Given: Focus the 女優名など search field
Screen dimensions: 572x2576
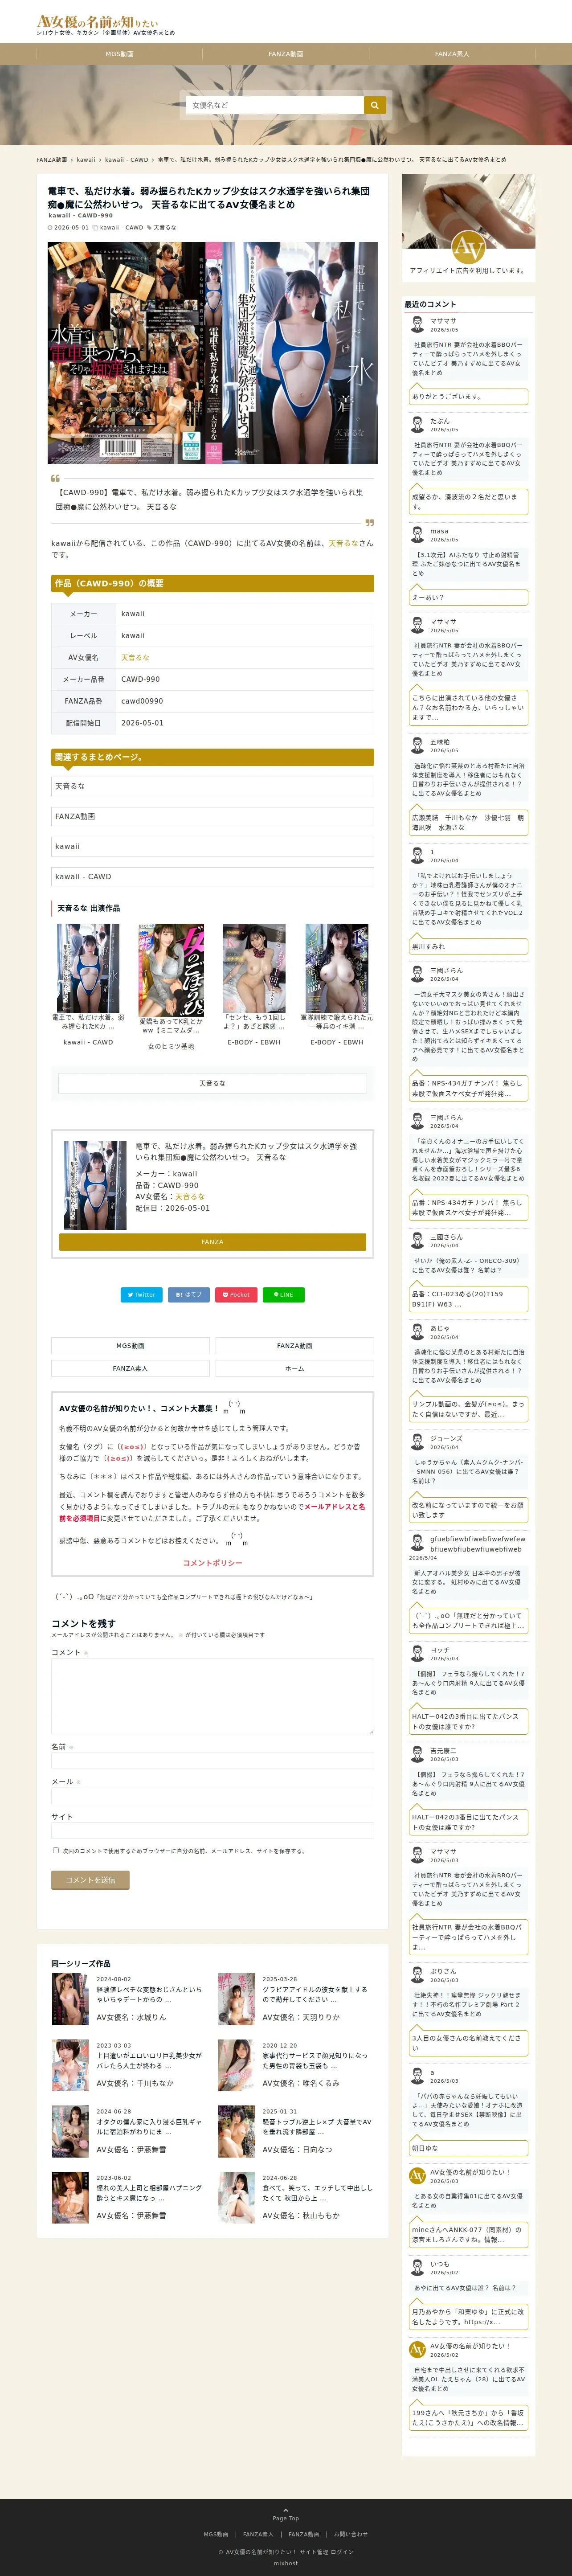Looking at the screenshot, I should tap(275, 105).
